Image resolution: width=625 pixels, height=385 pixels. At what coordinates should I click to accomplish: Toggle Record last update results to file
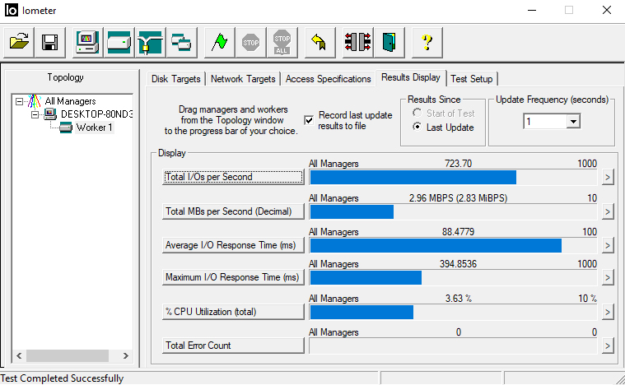click(x=309, y=120)
